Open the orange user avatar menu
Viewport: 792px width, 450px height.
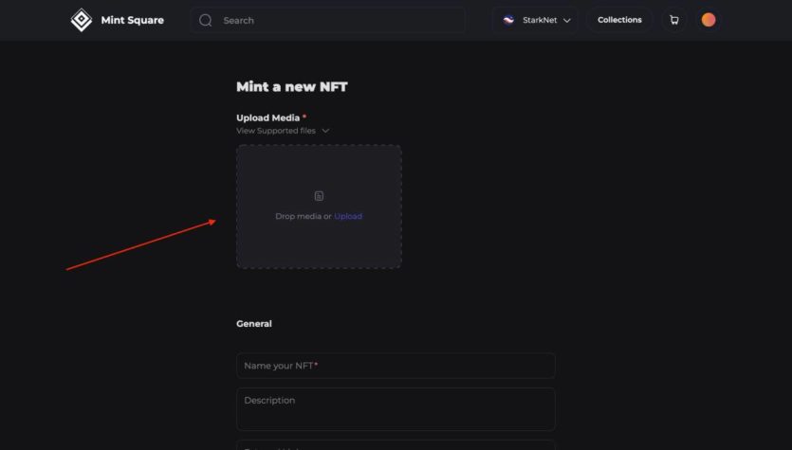pyautogui.click(x=708, y=20)
